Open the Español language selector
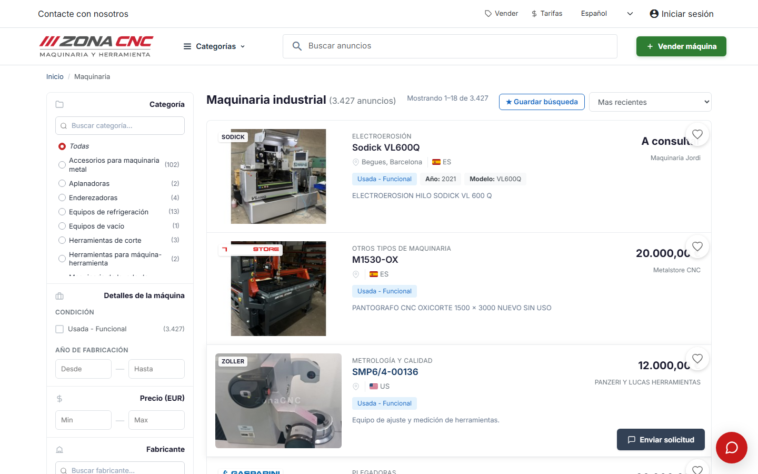This screenshot has height=474, width=758. pos(607,14)
